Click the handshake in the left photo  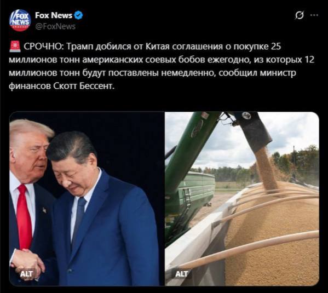click(x=27, y=262)
